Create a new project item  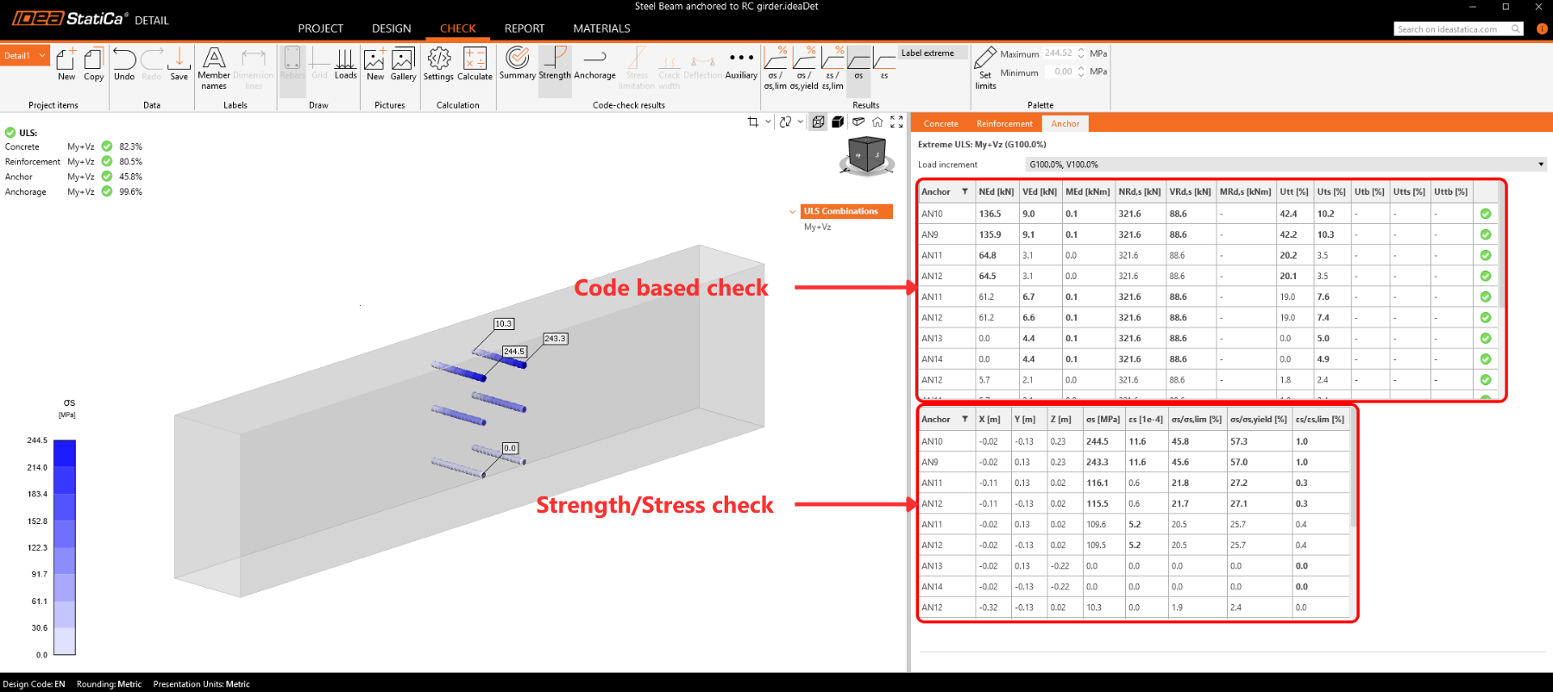(66, 65)
